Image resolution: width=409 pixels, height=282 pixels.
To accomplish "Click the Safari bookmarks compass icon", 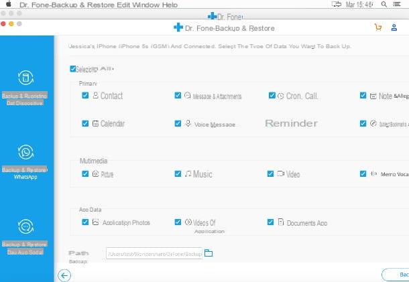I will [x=373, y=123].
